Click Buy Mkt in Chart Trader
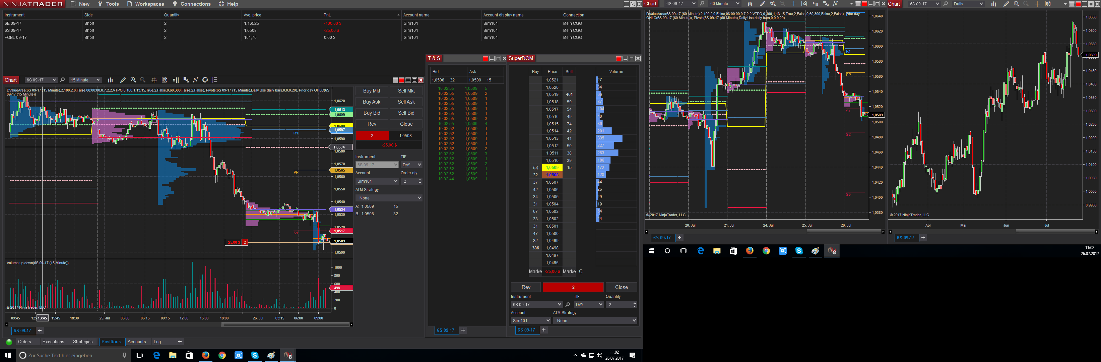 tap(372, 90)
